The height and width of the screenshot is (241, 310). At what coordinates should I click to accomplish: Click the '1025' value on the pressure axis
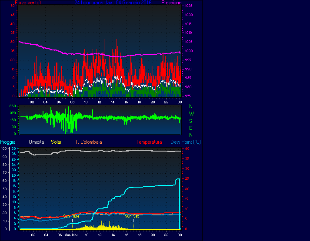(189, 6)
